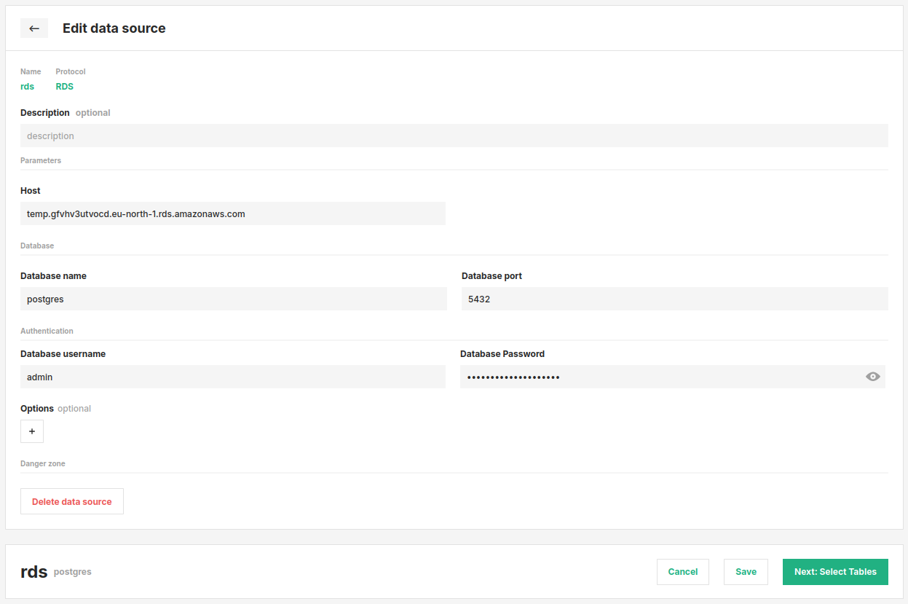Click the Database name field
Viewport: 908px width, 604px height.
233,299
